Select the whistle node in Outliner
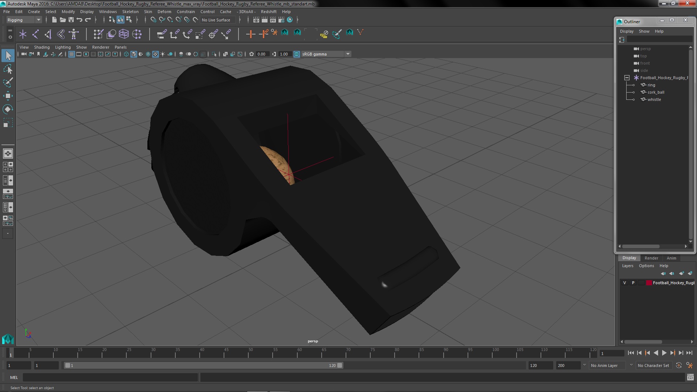The height and width of the screenshot is (392, 697). pos(654,99)
